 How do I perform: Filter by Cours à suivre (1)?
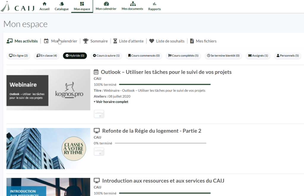pos(106,56)
